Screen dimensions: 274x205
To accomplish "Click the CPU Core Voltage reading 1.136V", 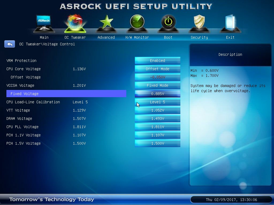I will [79, 69].
